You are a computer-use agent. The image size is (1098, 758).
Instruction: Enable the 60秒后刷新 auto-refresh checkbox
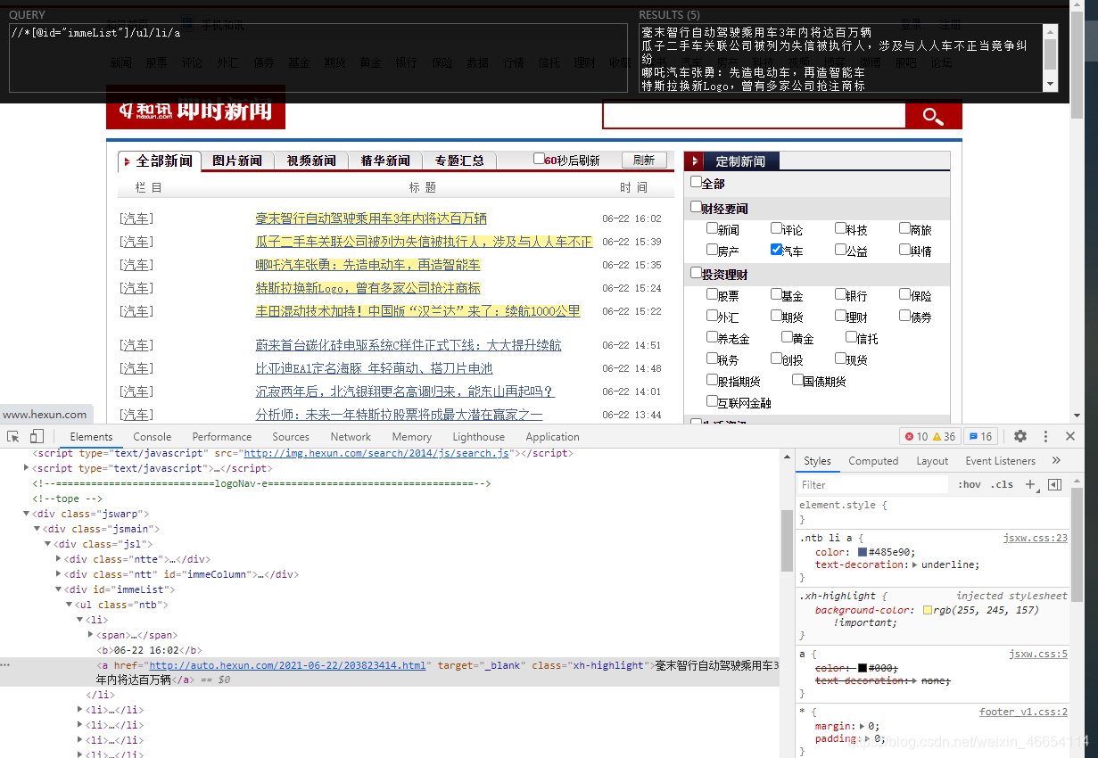539,159
